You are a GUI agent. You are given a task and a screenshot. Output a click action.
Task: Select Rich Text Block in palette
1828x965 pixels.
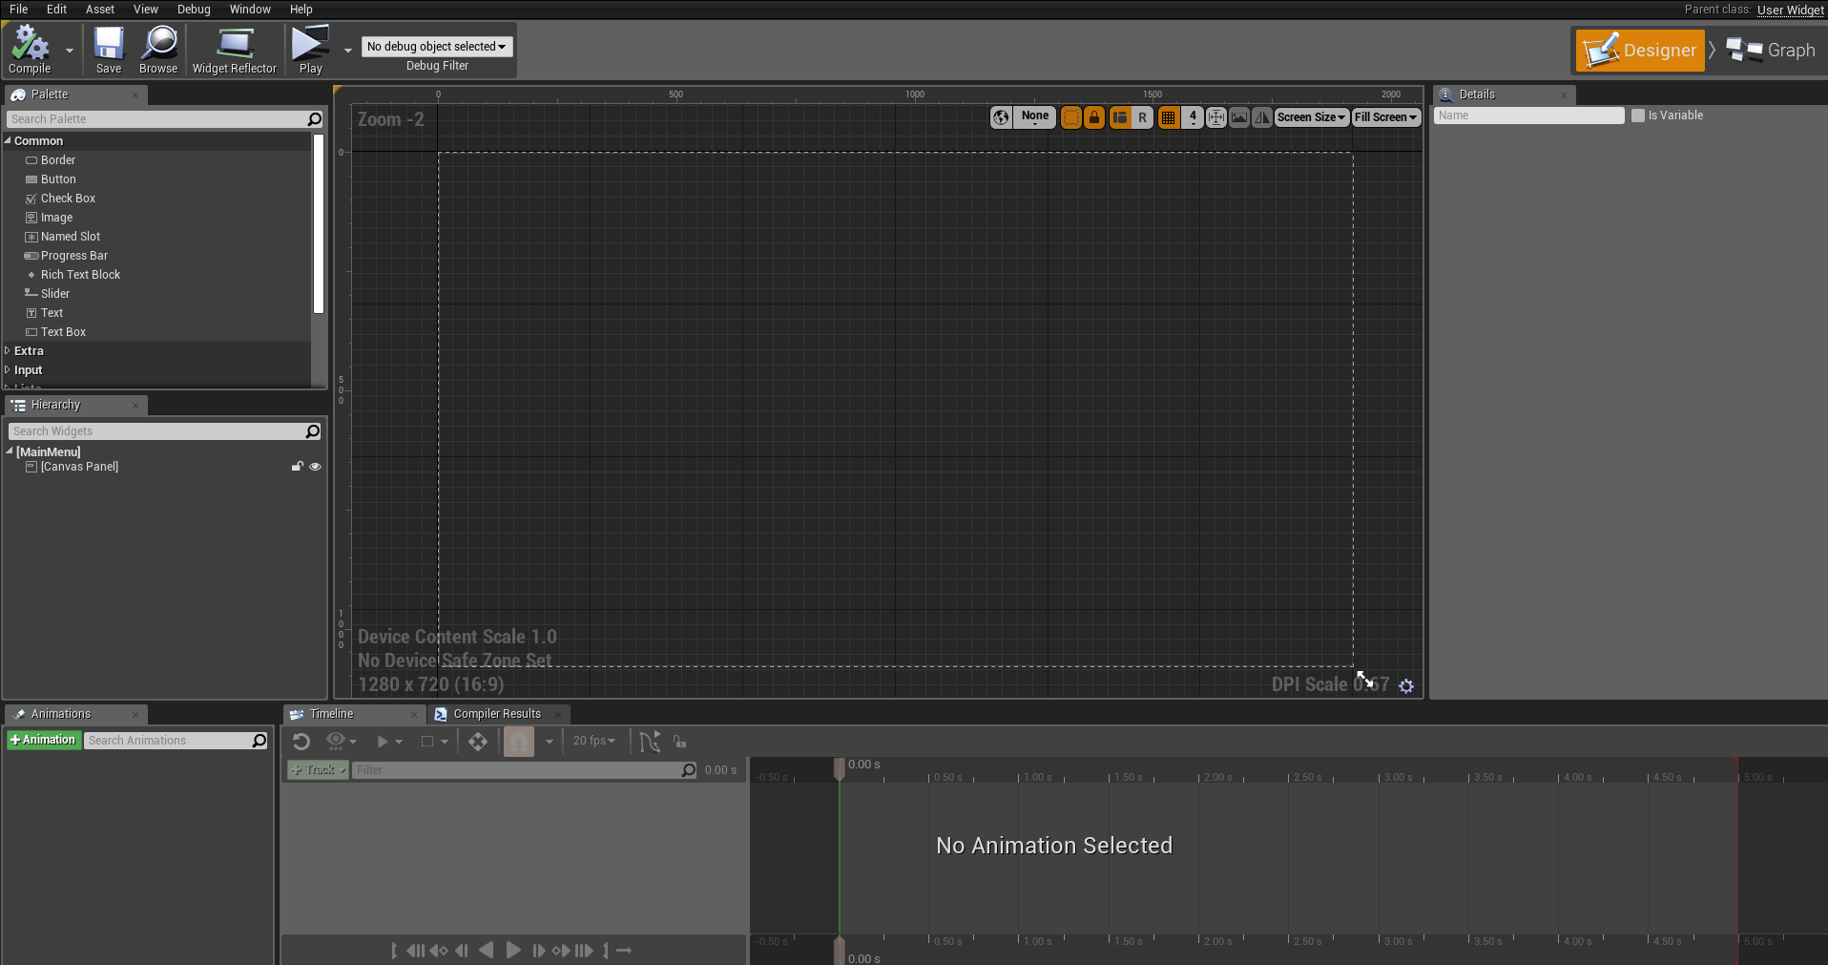(80, 275)
